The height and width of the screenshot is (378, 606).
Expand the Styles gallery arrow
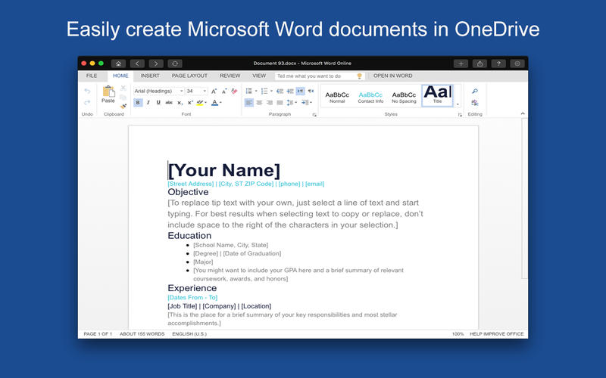458,104
